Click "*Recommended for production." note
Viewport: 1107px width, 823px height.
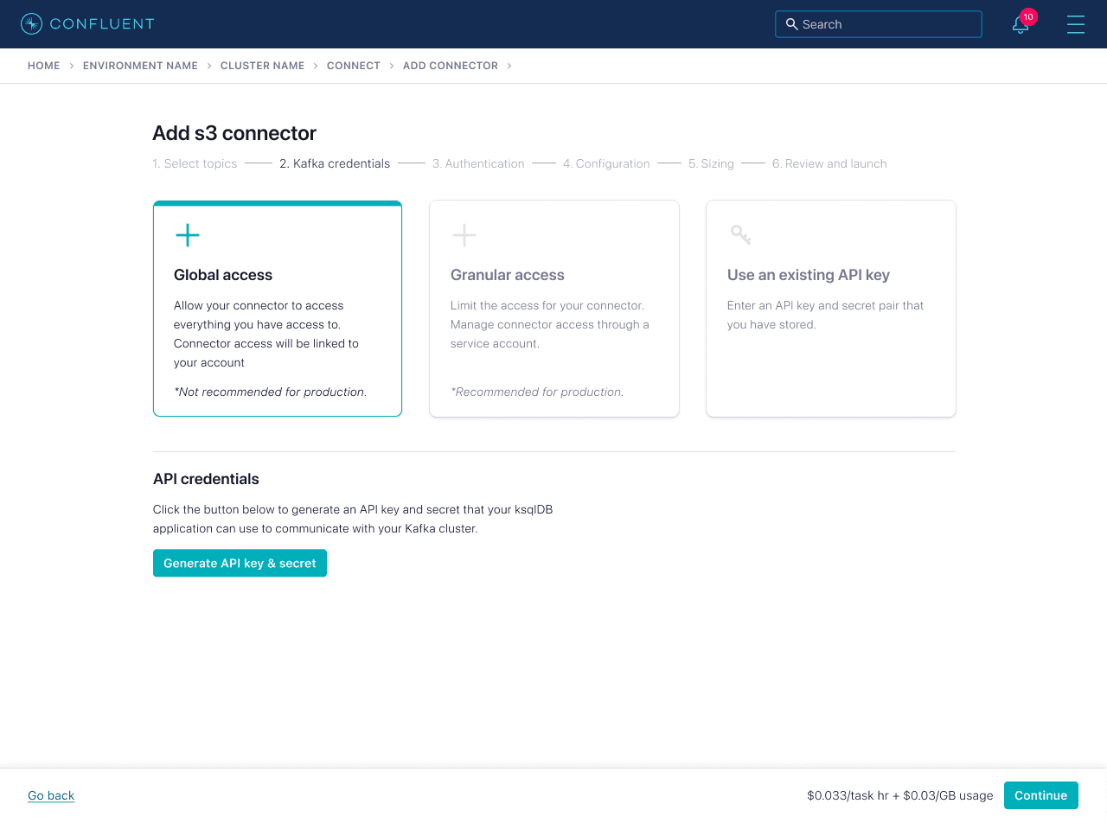[537, 392]
